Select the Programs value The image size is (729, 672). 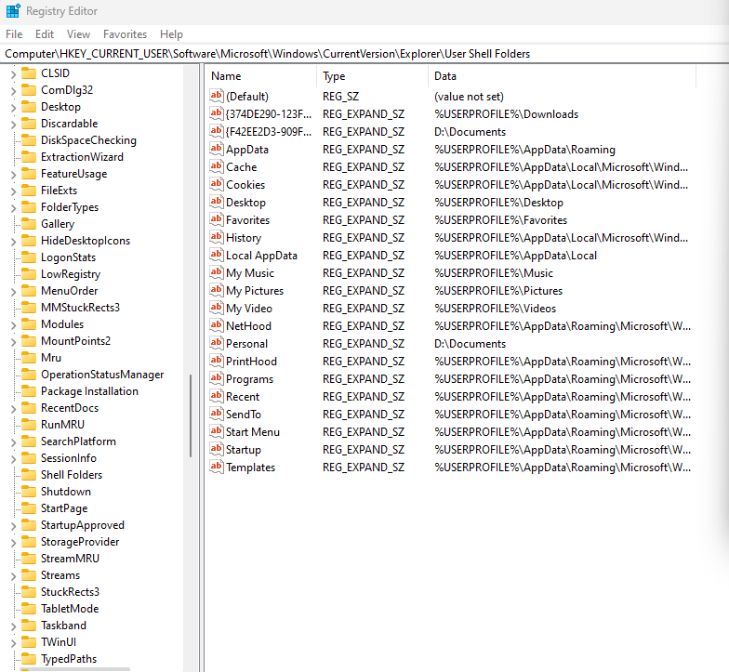249,379
